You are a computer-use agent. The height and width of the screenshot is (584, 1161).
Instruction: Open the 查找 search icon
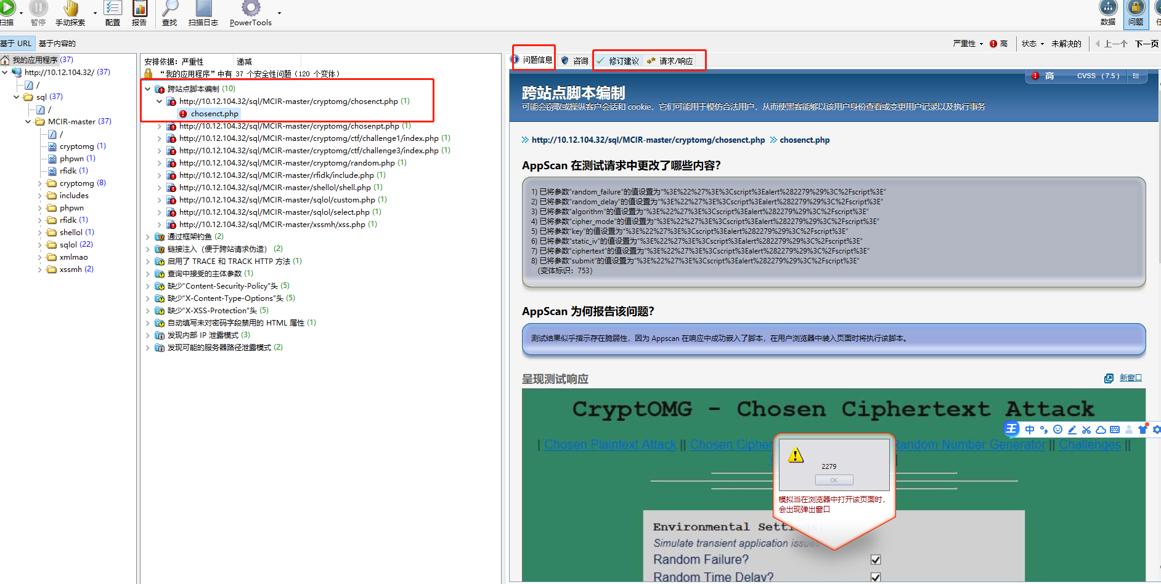pos(169,9)
